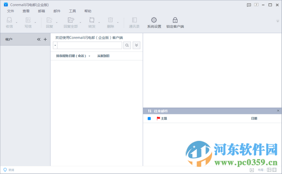The image size is (282, 174).
Task: Click the blue read-status column icon
Action: point(149,118)
